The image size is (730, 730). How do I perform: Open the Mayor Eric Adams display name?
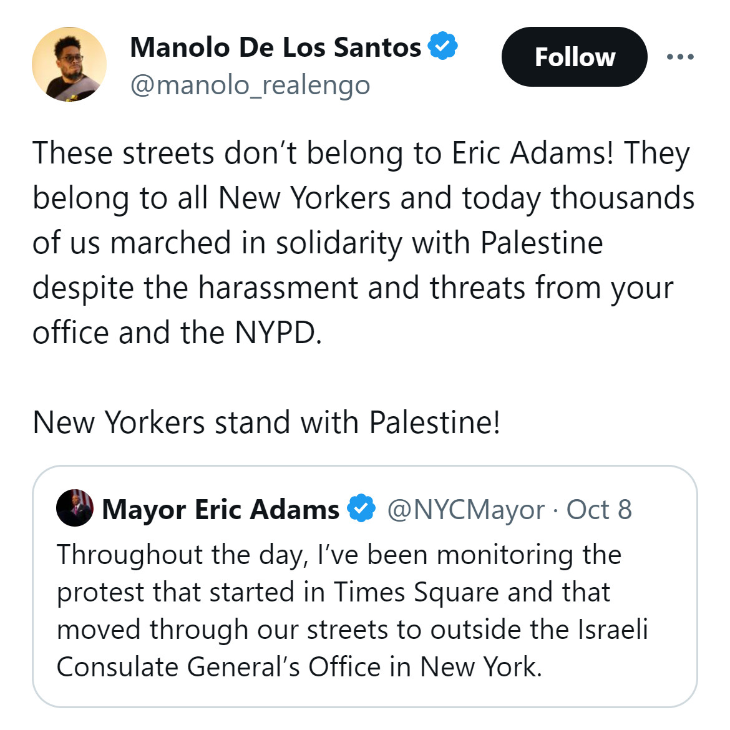click(220, 509)
